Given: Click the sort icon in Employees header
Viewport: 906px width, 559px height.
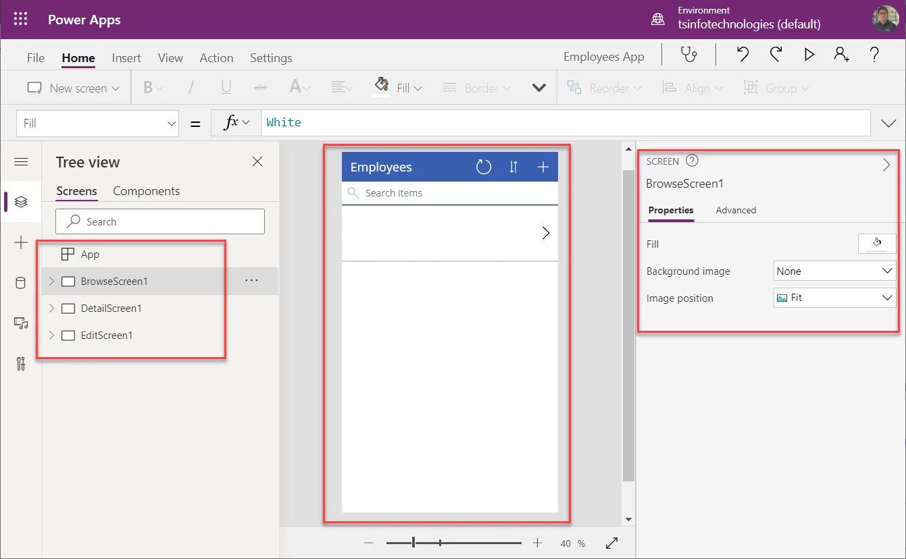Looking at the screenshot, I should click(513, 167).
